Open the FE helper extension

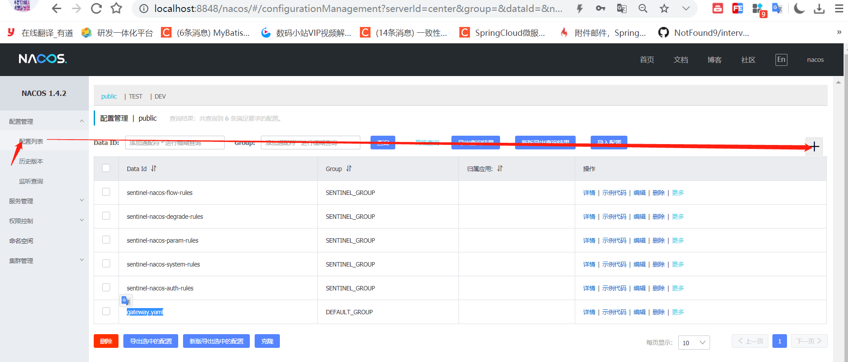tap(737, 8)
